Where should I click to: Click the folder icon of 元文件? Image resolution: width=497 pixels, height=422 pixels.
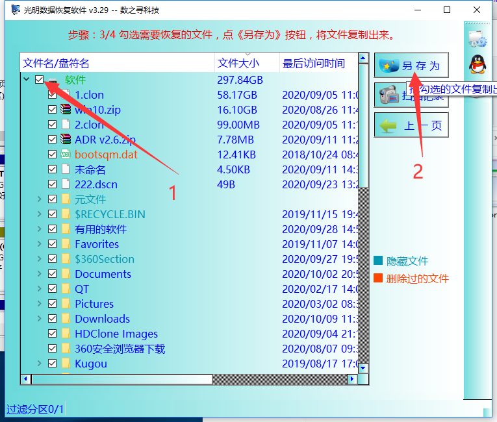point(66,199)
